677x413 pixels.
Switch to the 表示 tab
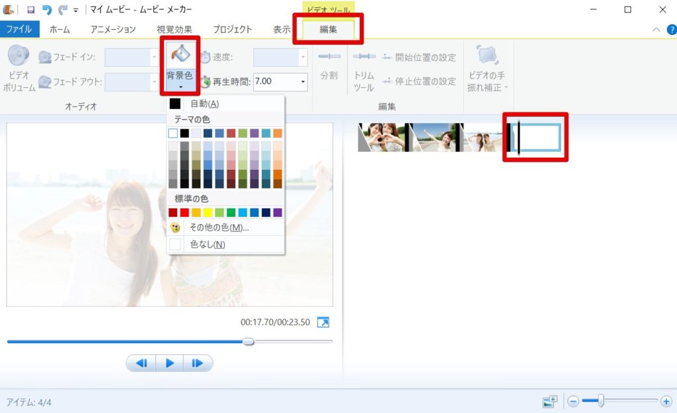point(282,29)
